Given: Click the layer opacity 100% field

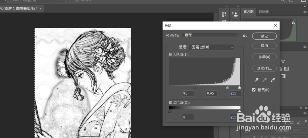Looking at the screenshot, I should click(x=297, y=130).
